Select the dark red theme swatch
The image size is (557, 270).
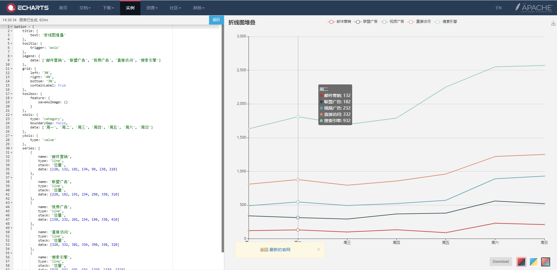(521, 262)
